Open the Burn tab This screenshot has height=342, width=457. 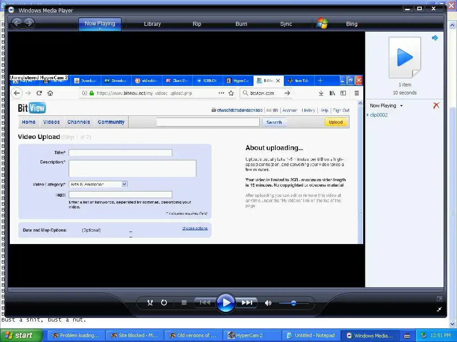[x=241, y=24]
